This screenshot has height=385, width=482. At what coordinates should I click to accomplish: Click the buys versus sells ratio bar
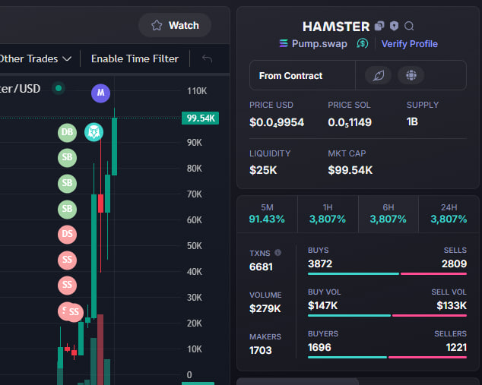pos(387,274)
